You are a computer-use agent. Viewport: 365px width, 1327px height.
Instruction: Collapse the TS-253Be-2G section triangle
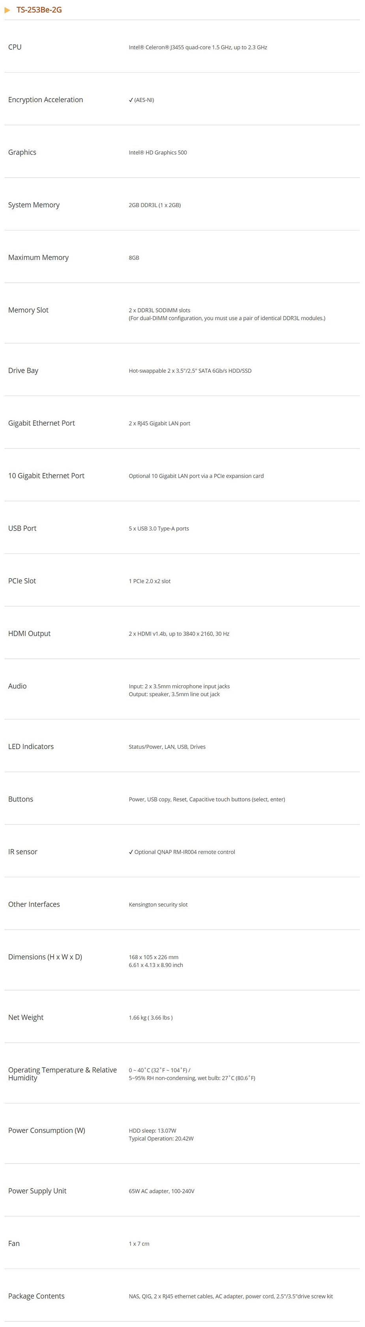tap(7, 10)
